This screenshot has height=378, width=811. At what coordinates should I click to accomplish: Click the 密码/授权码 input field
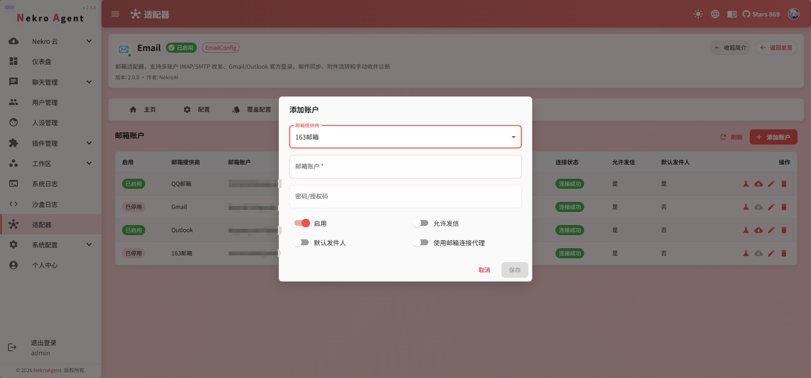(x=405, y=196)
